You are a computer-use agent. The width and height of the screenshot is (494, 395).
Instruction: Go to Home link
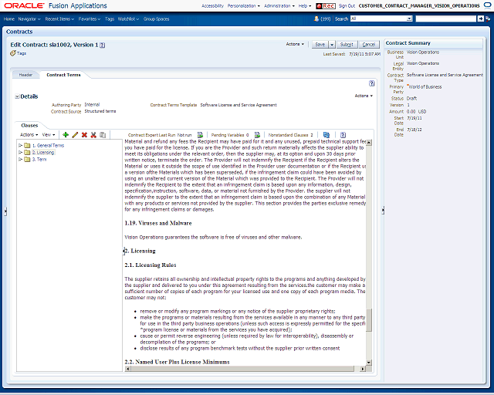tap(8, 19)
